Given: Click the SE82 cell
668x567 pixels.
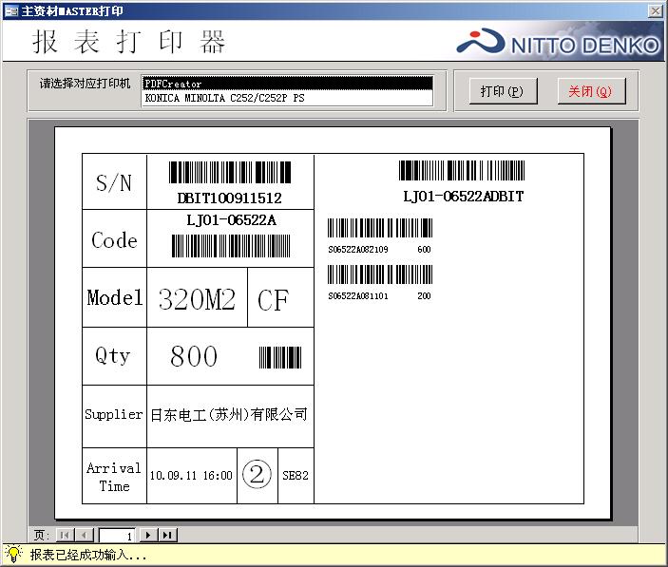Looking at the screenshot, I should click(x=296, y=476).
